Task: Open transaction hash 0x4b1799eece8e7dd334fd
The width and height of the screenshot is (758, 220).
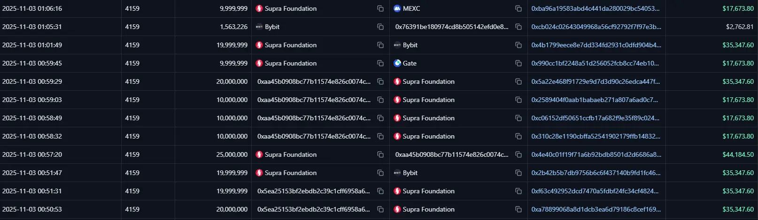Action: point(596,45)
